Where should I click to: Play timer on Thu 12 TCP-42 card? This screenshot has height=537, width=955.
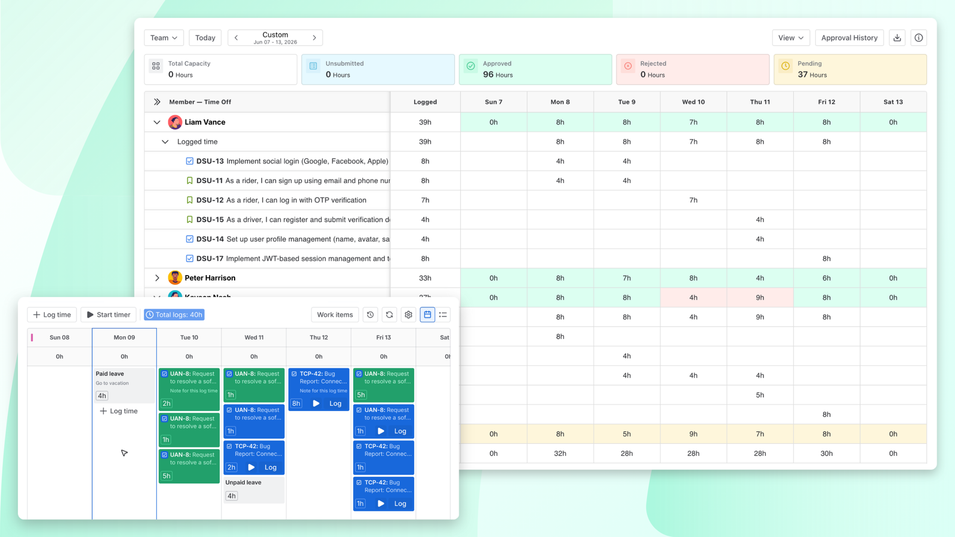316,404
